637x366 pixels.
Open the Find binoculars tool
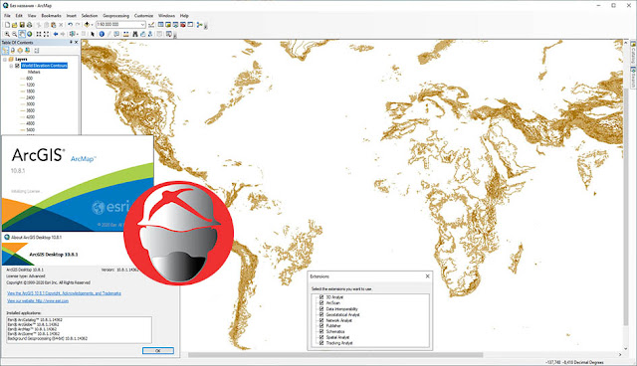[135, 34]
